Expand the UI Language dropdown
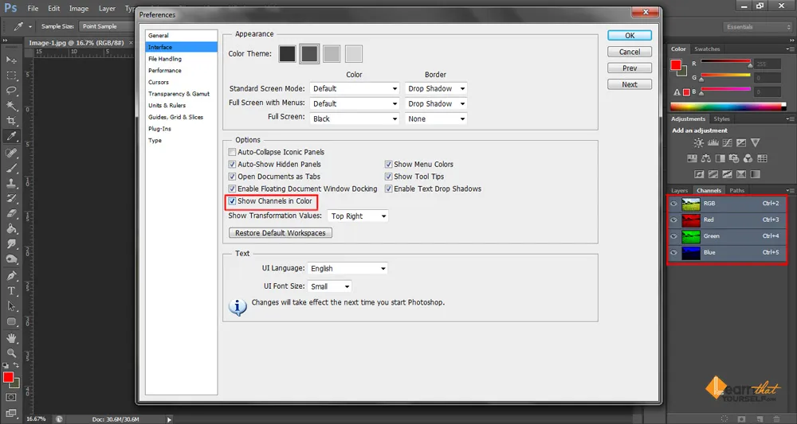This screenshot has width=797, height=424. (x=347, y=269)
